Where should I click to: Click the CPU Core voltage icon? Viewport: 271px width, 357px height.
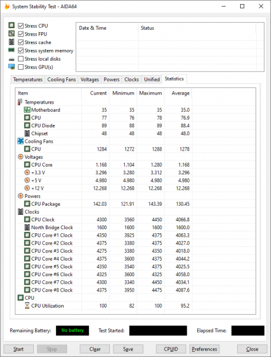click(27, 165)
